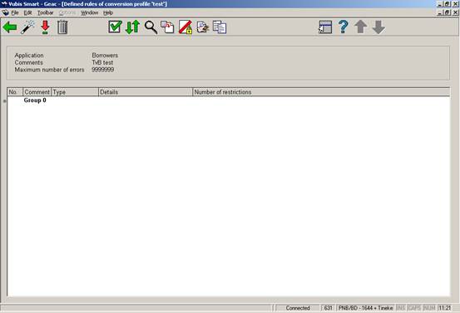
Task: Click the window layout toolbar icon
Action: [x=325, y=27]
